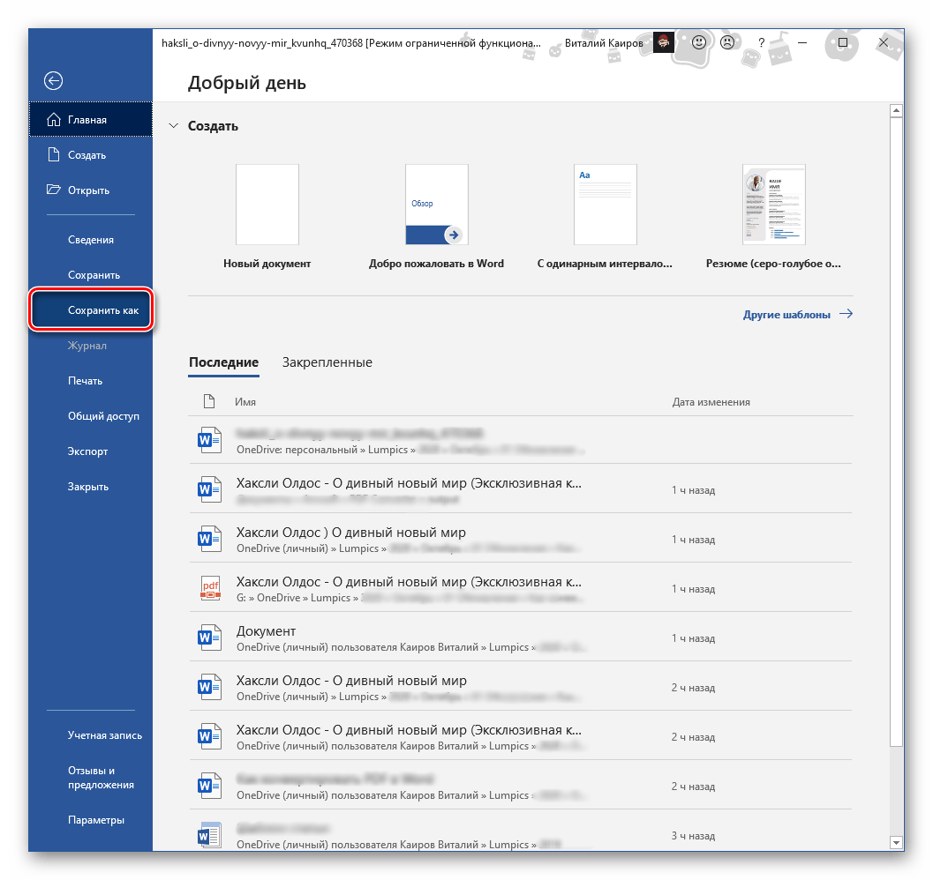Collapse the Создать section chevron

click(x=173, y=125)
